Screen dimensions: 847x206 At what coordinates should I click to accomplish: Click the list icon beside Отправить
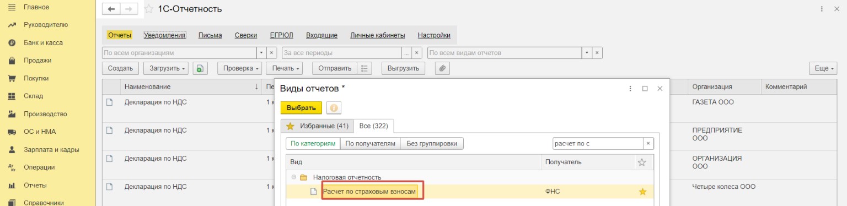click(364, 68)
